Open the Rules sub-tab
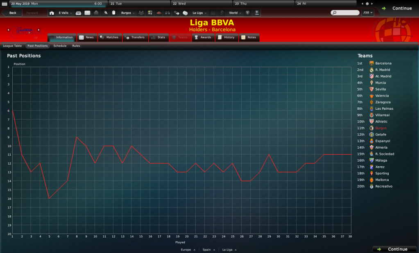Screen dimensions: 419x253 point(76,46)
